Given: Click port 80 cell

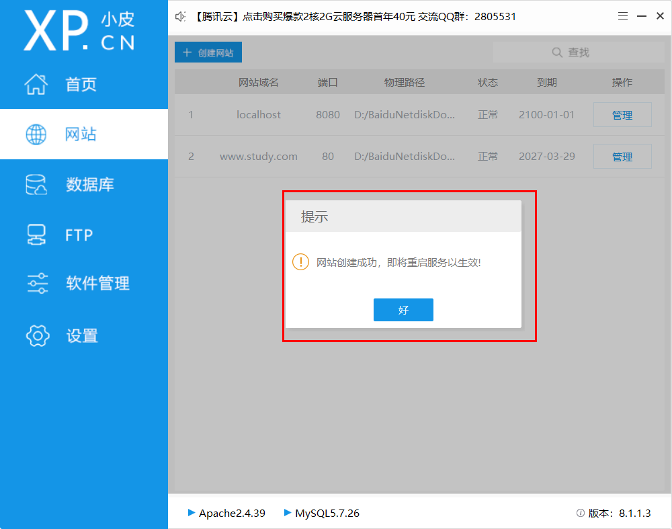Looking at the screenshot, I should [328, 157].
